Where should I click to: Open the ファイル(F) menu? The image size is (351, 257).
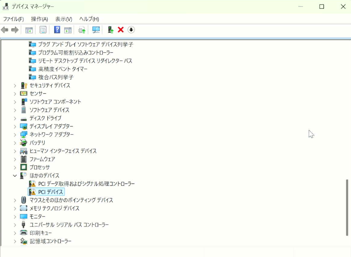tap(14, 19)
